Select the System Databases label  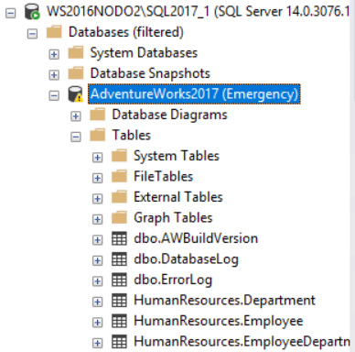coord(144,53)
